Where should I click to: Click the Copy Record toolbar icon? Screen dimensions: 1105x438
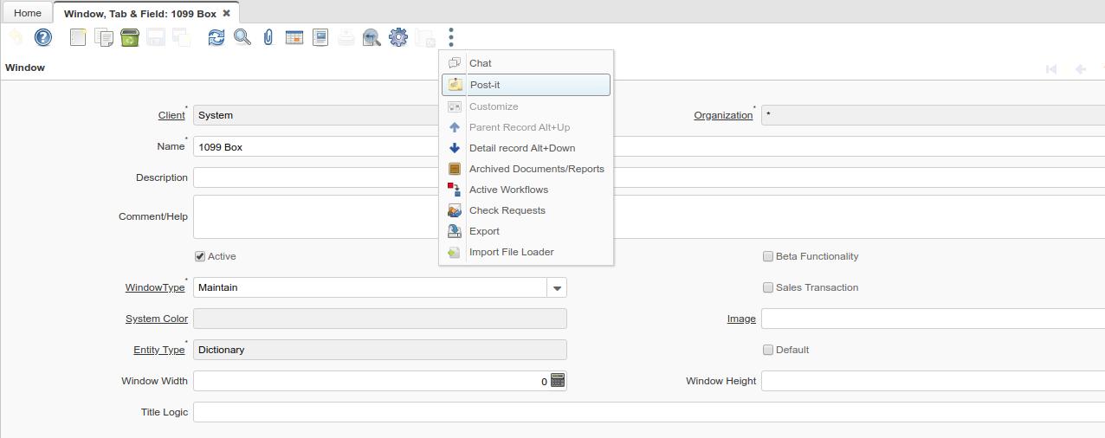coord(104,37)
